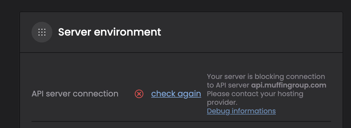Open the "Debug informations" link
The width and height of the screenshot is (351, 128).
pyautogui.click(x=241, y=111)
